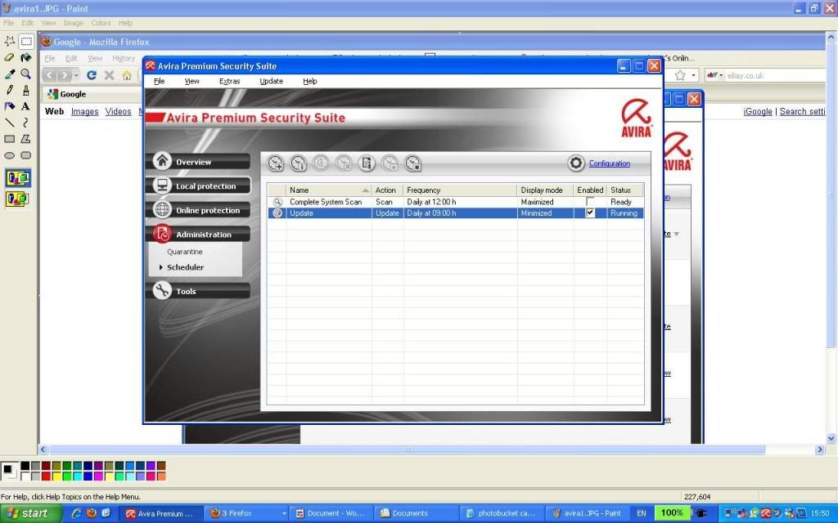Open the Overview section in Avira sidebar
This screenshot has height=523, width=838.
point(198,162)
